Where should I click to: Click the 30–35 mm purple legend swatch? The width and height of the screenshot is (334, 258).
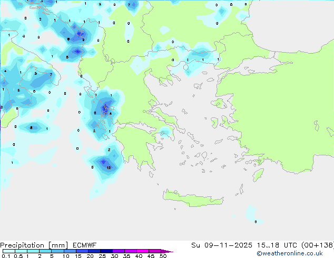(119, 251)
